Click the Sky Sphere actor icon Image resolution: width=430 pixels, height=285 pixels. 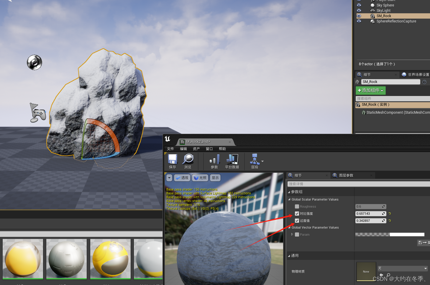[x=372, y=5]
